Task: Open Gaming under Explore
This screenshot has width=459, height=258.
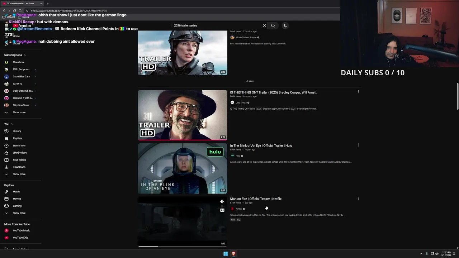Action: 17,206
